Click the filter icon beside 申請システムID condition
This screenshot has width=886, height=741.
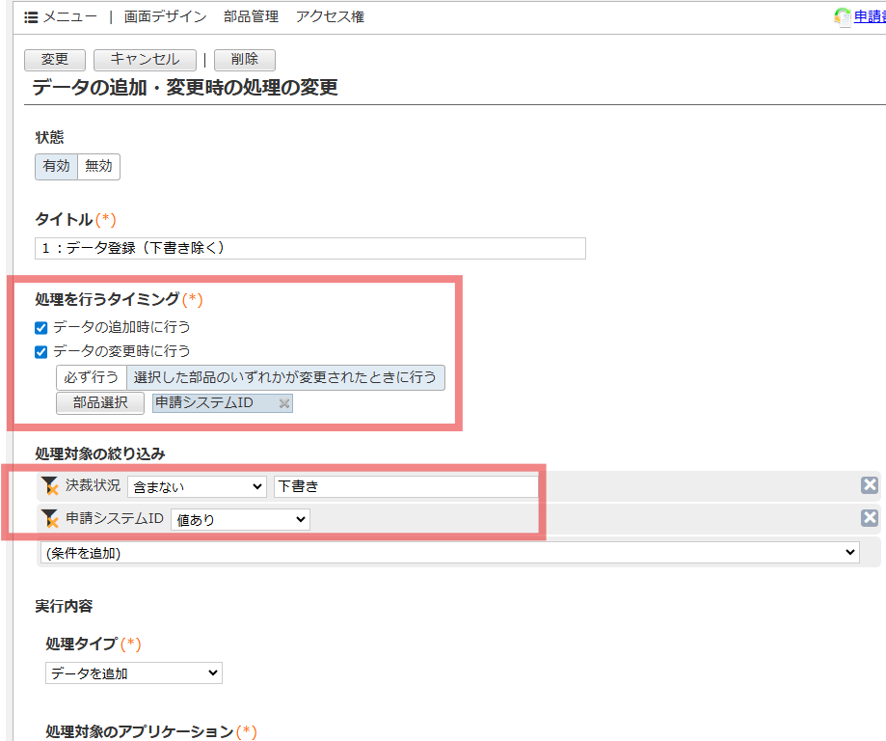[x=50, y=519]
